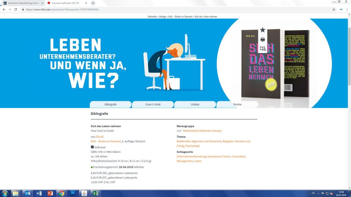This screenshot has height=197, width=351.
Task: Click BoD – Books on Demand breadcrumb
Action: click(x=180, y=16)
